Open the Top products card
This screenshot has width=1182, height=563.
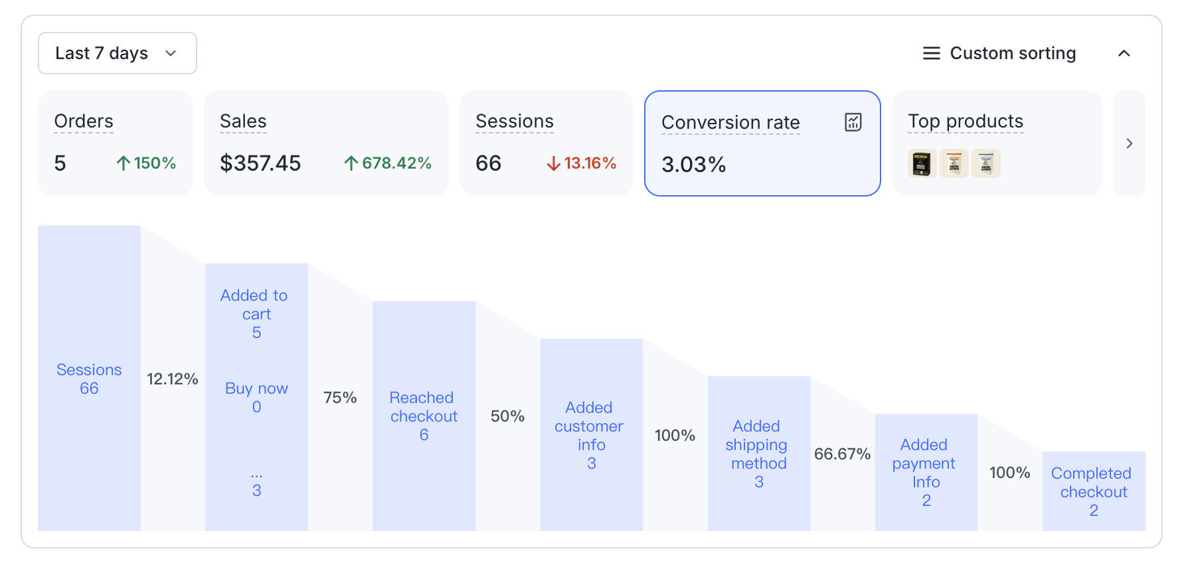pyautogui.click(x=996, y=143)
